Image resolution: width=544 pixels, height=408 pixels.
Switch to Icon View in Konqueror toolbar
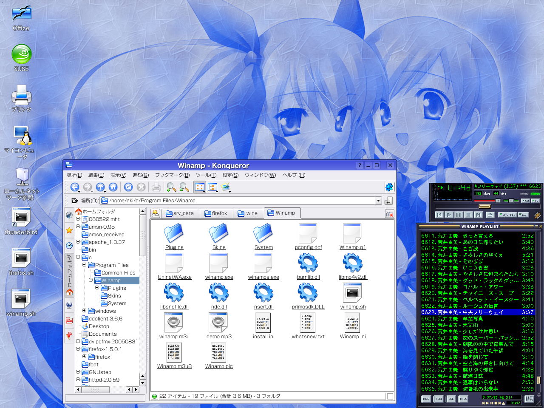pyautogui.click(x=200, y=187)
